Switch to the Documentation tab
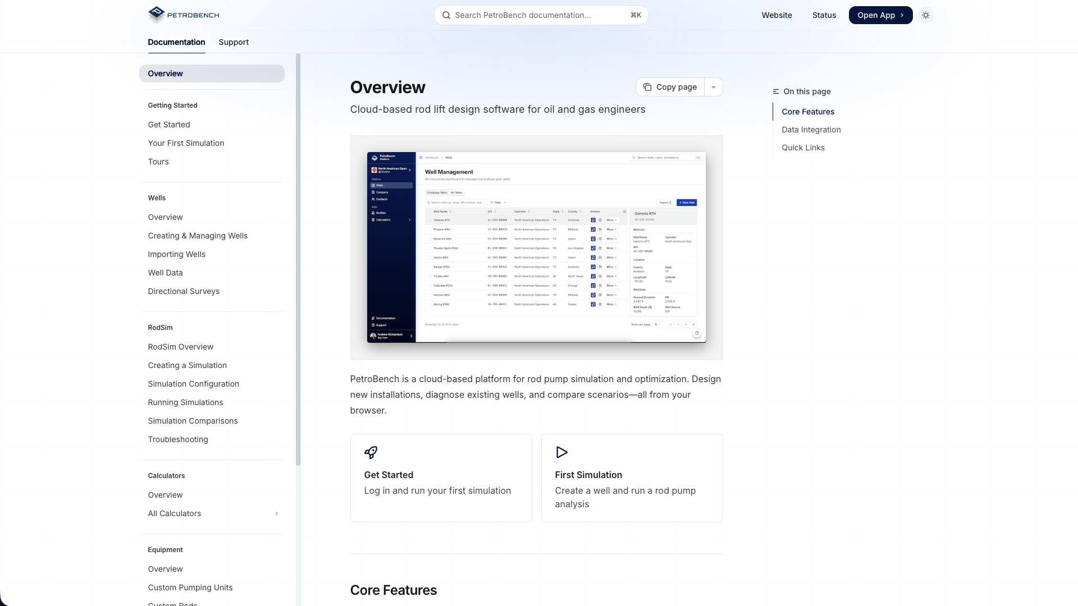Screen dimensions: 1078x606 [176, 42]
